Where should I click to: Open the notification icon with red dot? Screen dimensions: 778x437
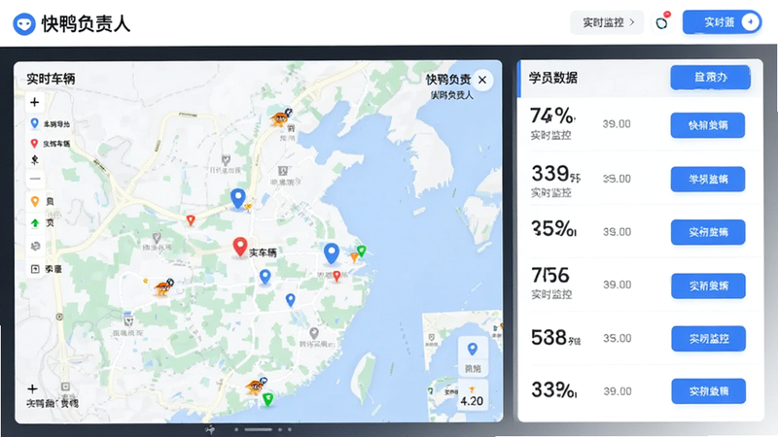pyautogui.click(x=662, y=22)
